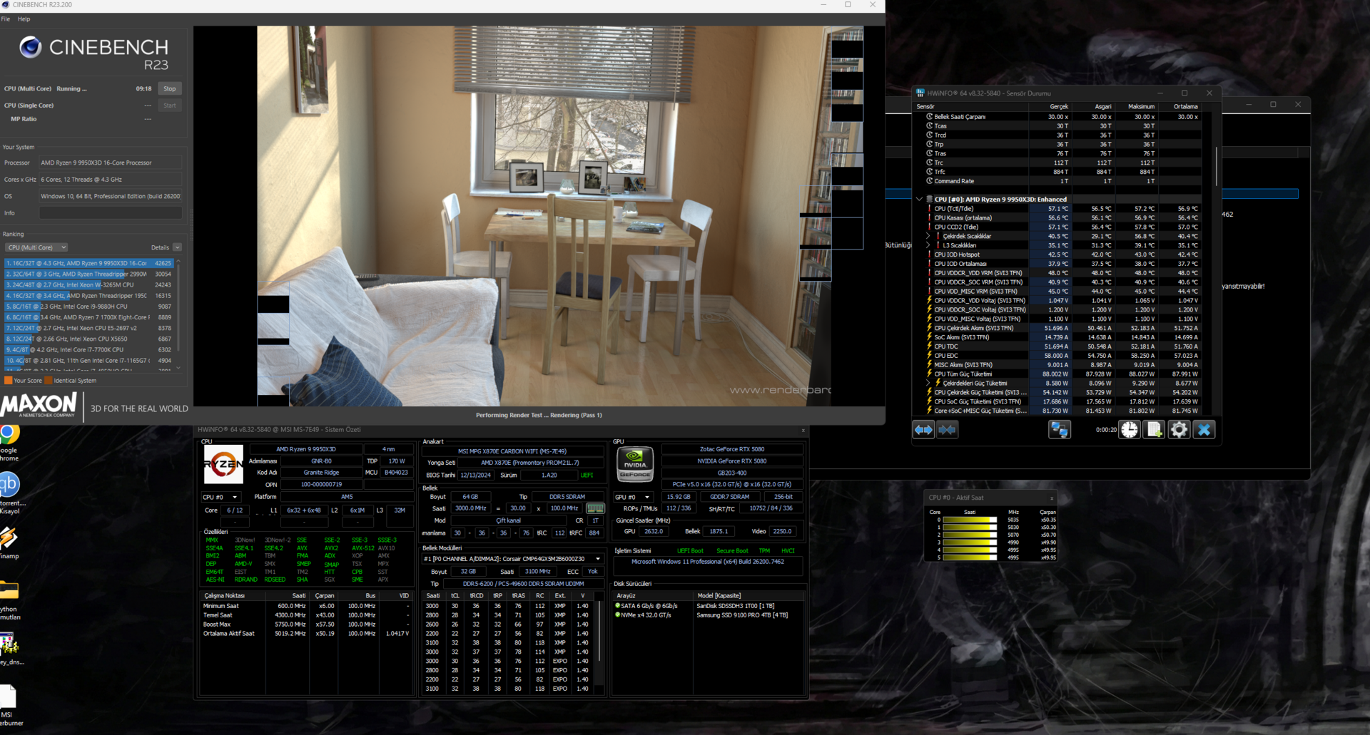Click the HWiNFO log file add icon
The image size is (1370, 735).
tap(1154, 429)
